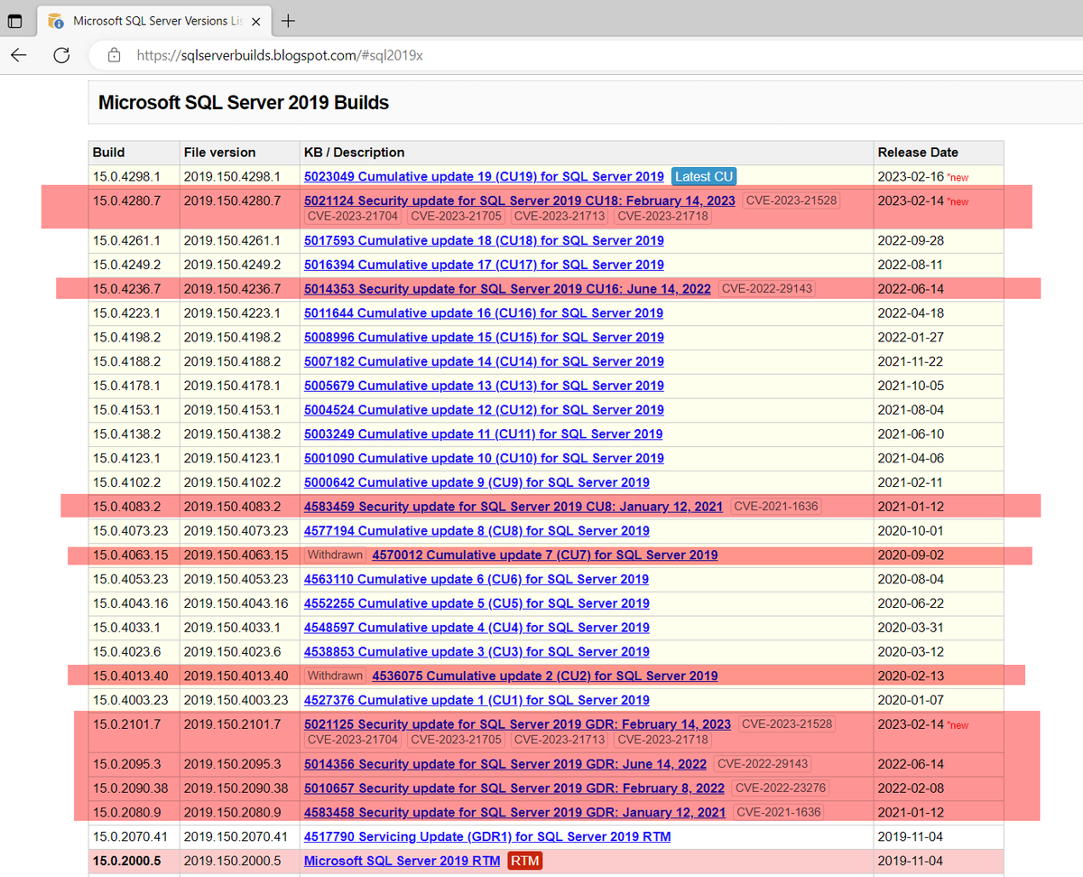Image resolution: width=1083 pixels, height=877 pixels.
Task: Click CVE-2023-21713 tag in GDR February 2023 row
Action: click(x=560, y=740)
